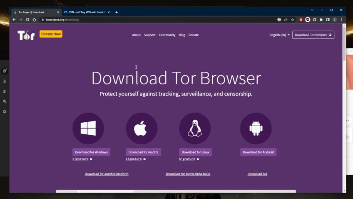
Task: Open the Support menu item
Action: point(150,35)
